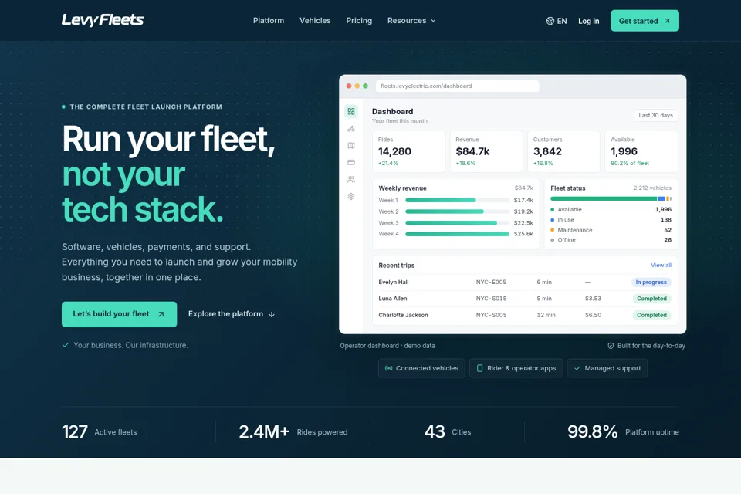Click the In progress status badge

click(651, 283)
